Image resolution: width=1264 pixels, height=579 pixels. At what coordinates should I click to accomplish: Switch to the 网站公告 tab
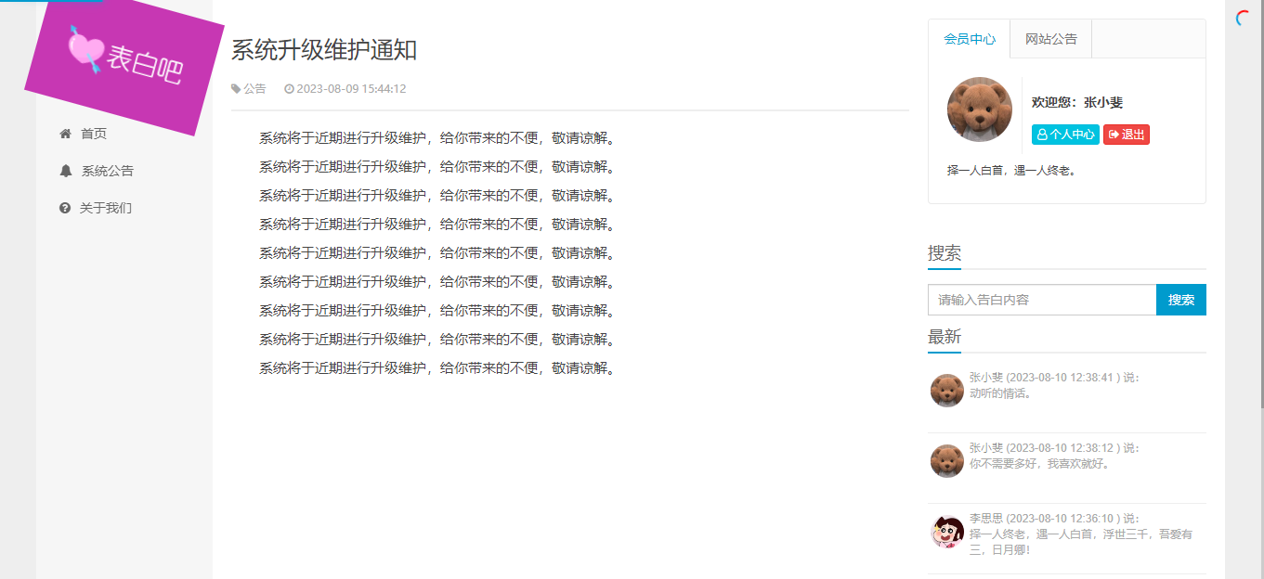pyautogui.click(x=1051, y=39)
